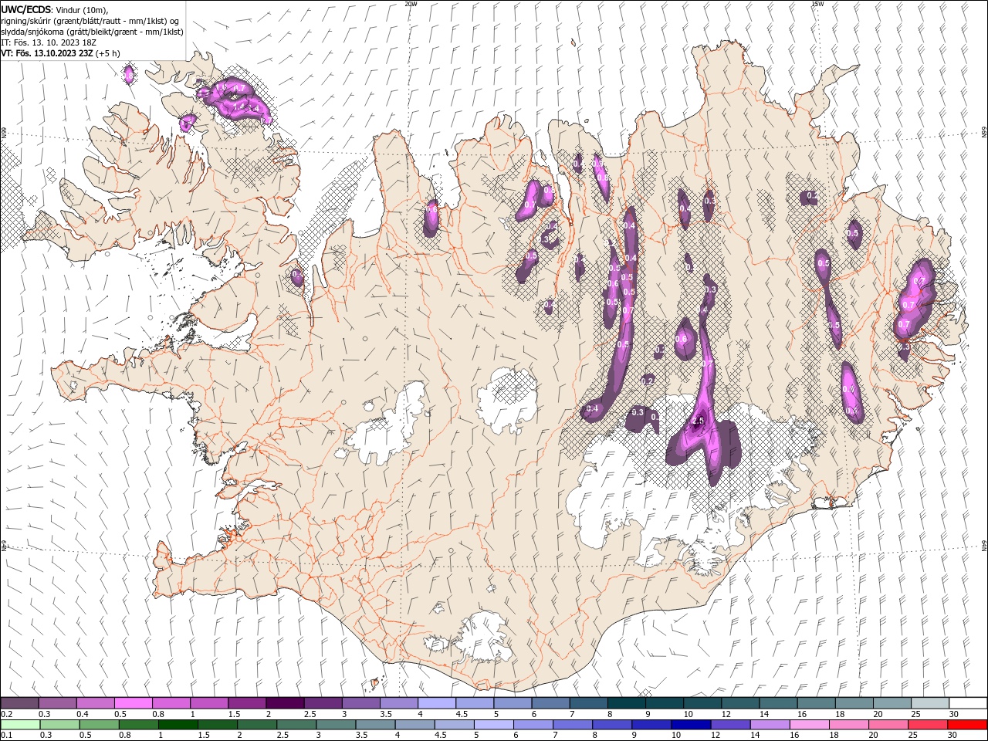Pick the light gray swatch between 20 and 25
The width and height of the screenshot is (988, 741).
(x=930, y=703)
